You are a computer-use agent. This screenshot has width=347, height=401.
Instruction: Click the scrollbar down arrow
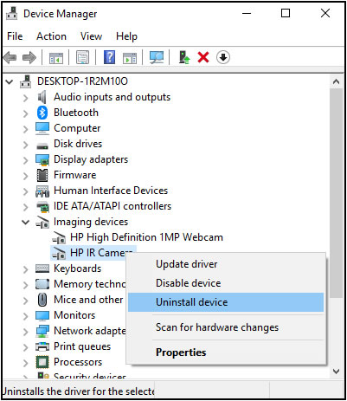(336, 372)
